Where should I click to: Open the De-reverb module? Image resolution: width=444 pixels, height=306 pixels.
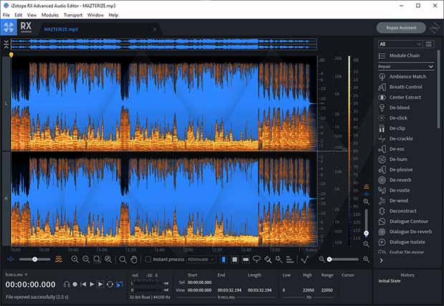click(395, 180)
